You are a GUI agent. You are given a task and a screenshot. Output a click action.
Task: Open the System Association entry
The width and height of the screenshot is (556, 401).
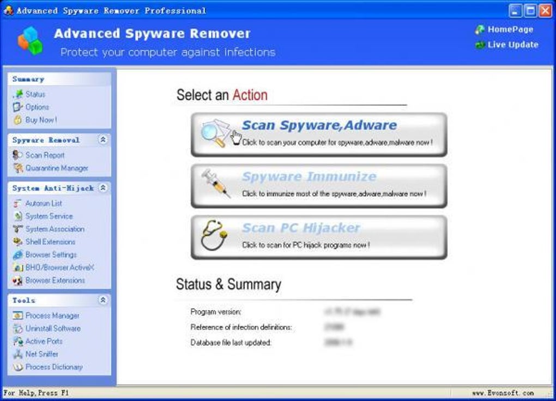coord(55,229)
